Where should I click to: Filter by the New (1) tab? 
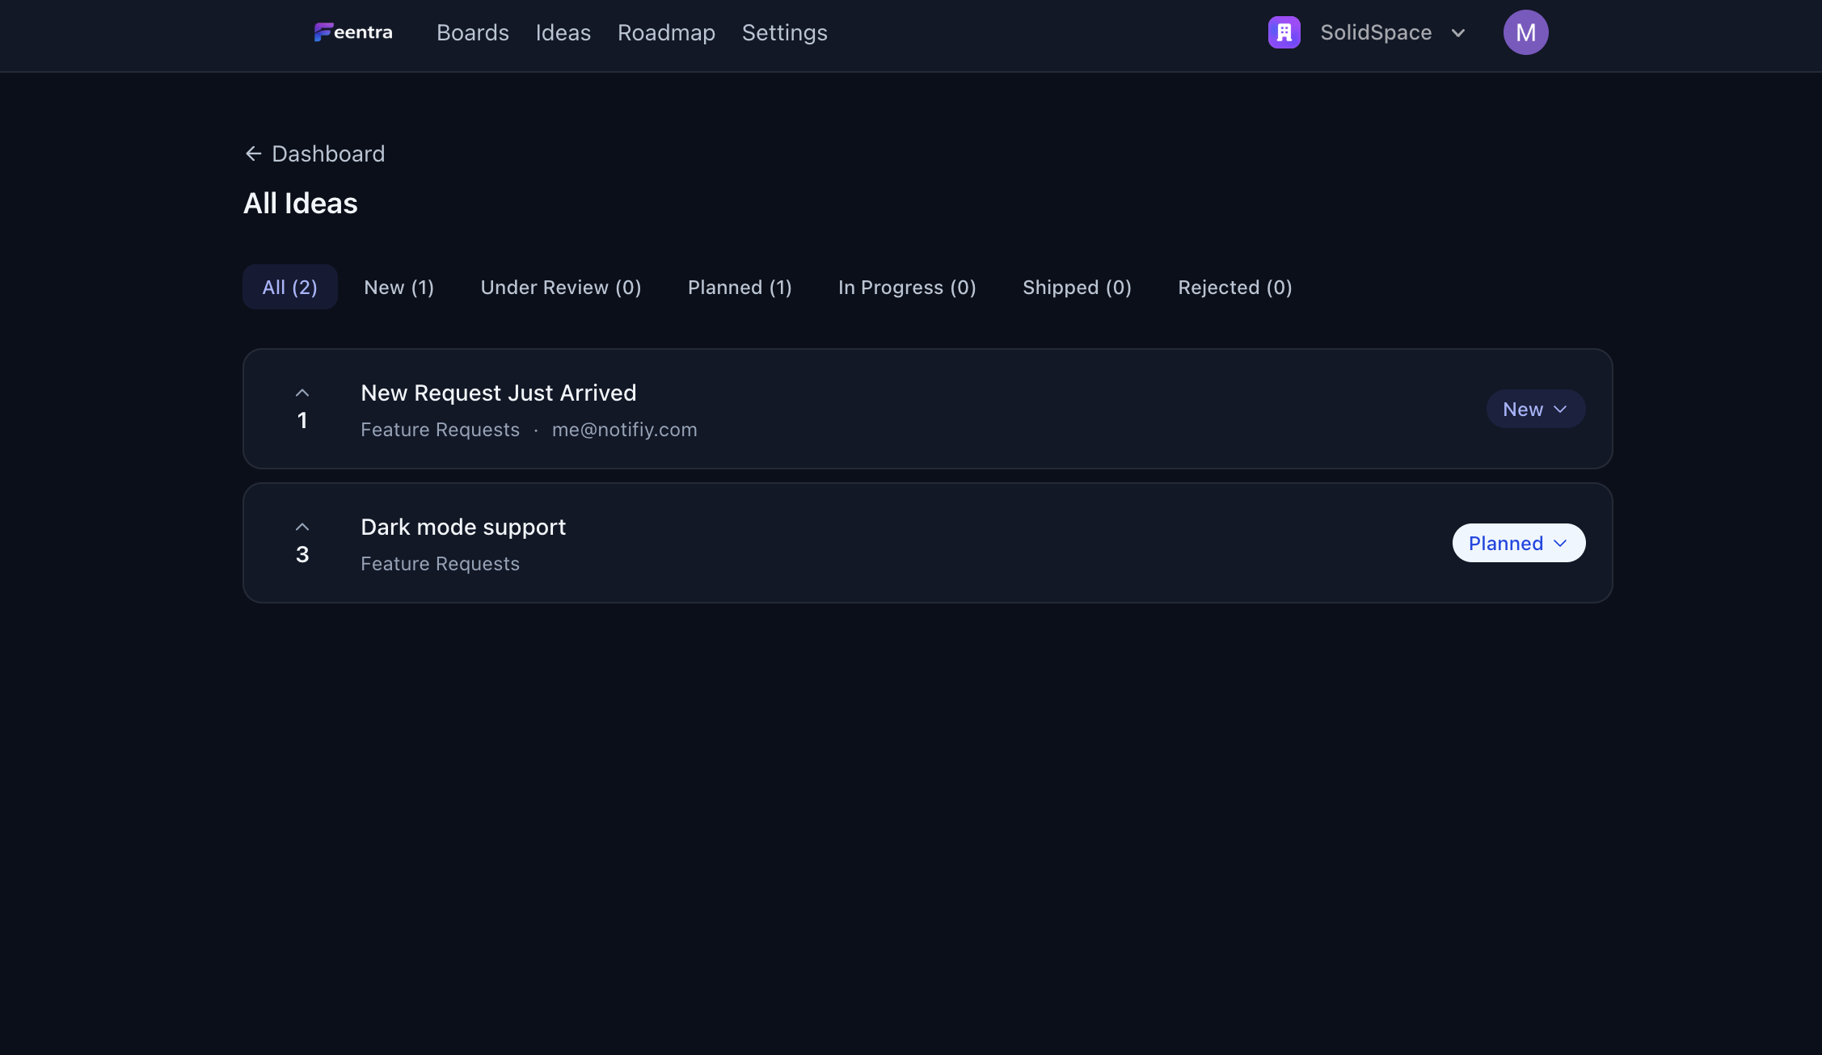(x=399, y=288)
